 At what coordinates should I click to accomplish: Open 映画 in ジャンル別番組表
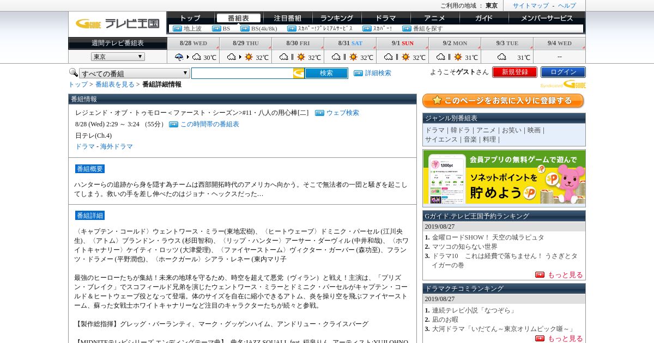(534, 130)
